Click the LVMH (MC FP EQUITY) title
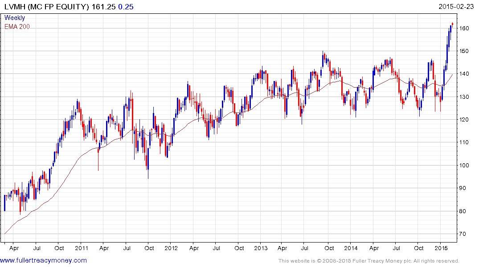The image size is (479, 267). tap(47, 7)
